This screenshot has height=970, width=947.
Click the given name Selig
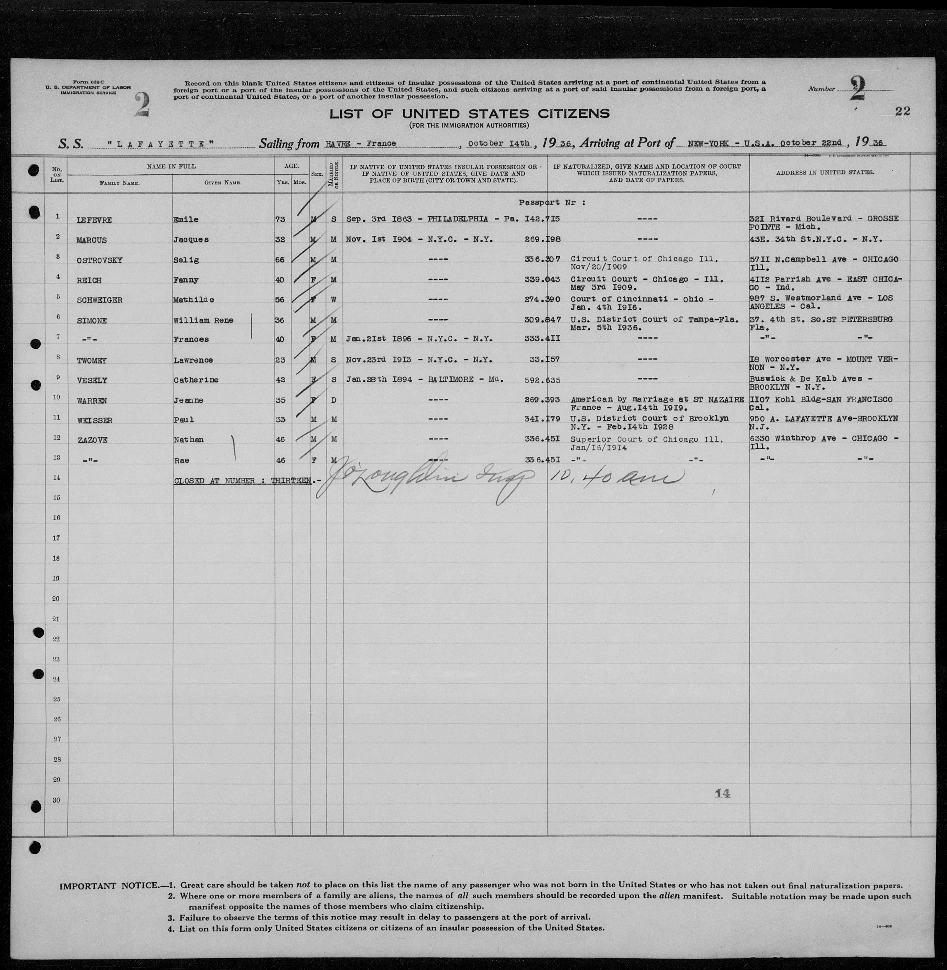click(186, 260)
